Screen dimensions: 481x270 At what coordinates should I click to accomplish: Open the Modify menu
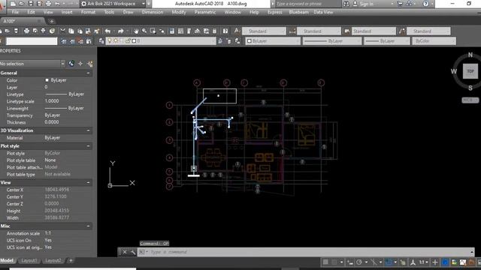tap(179, 12)
